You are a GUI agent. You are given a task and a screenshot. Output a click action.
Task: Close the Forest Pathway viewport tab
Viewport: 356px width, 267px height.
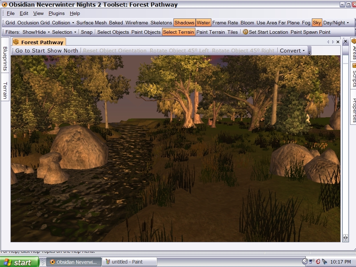coord(338,42)
